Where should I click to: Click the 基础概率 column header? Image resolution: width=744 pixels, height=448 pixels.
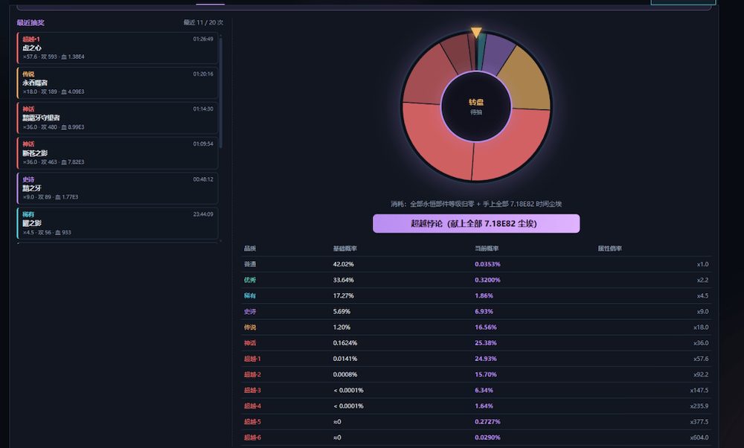click(345, 249)
